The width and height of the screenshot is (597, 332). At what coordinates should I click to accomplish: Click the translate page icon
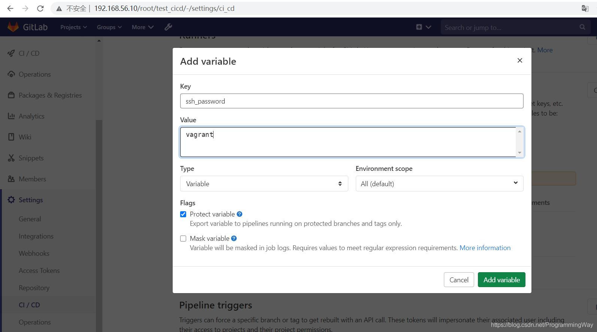585,8
